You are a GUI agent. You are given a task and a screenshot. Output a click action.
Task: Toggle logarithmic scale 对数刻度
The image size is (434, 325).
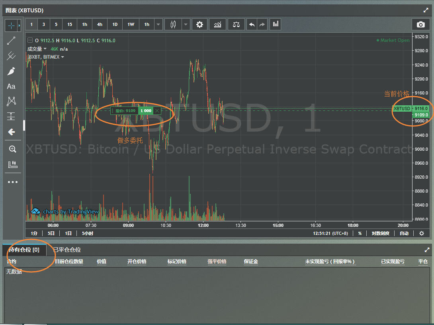click(380, 234)
